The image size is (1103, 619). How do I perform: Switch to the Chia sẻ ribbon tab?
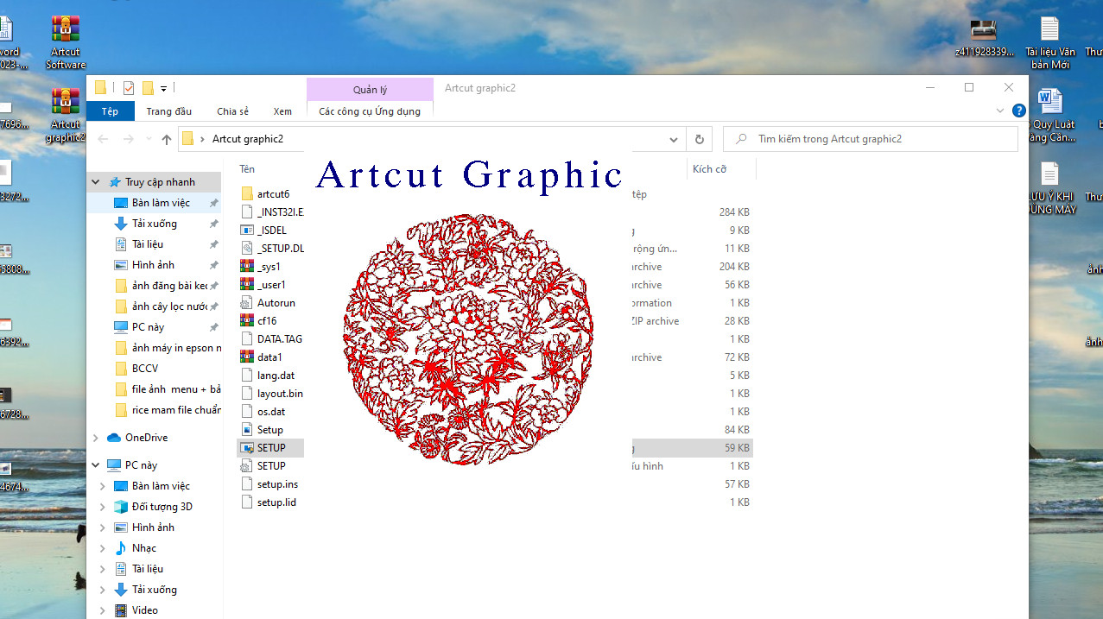(x=232, y=111)
